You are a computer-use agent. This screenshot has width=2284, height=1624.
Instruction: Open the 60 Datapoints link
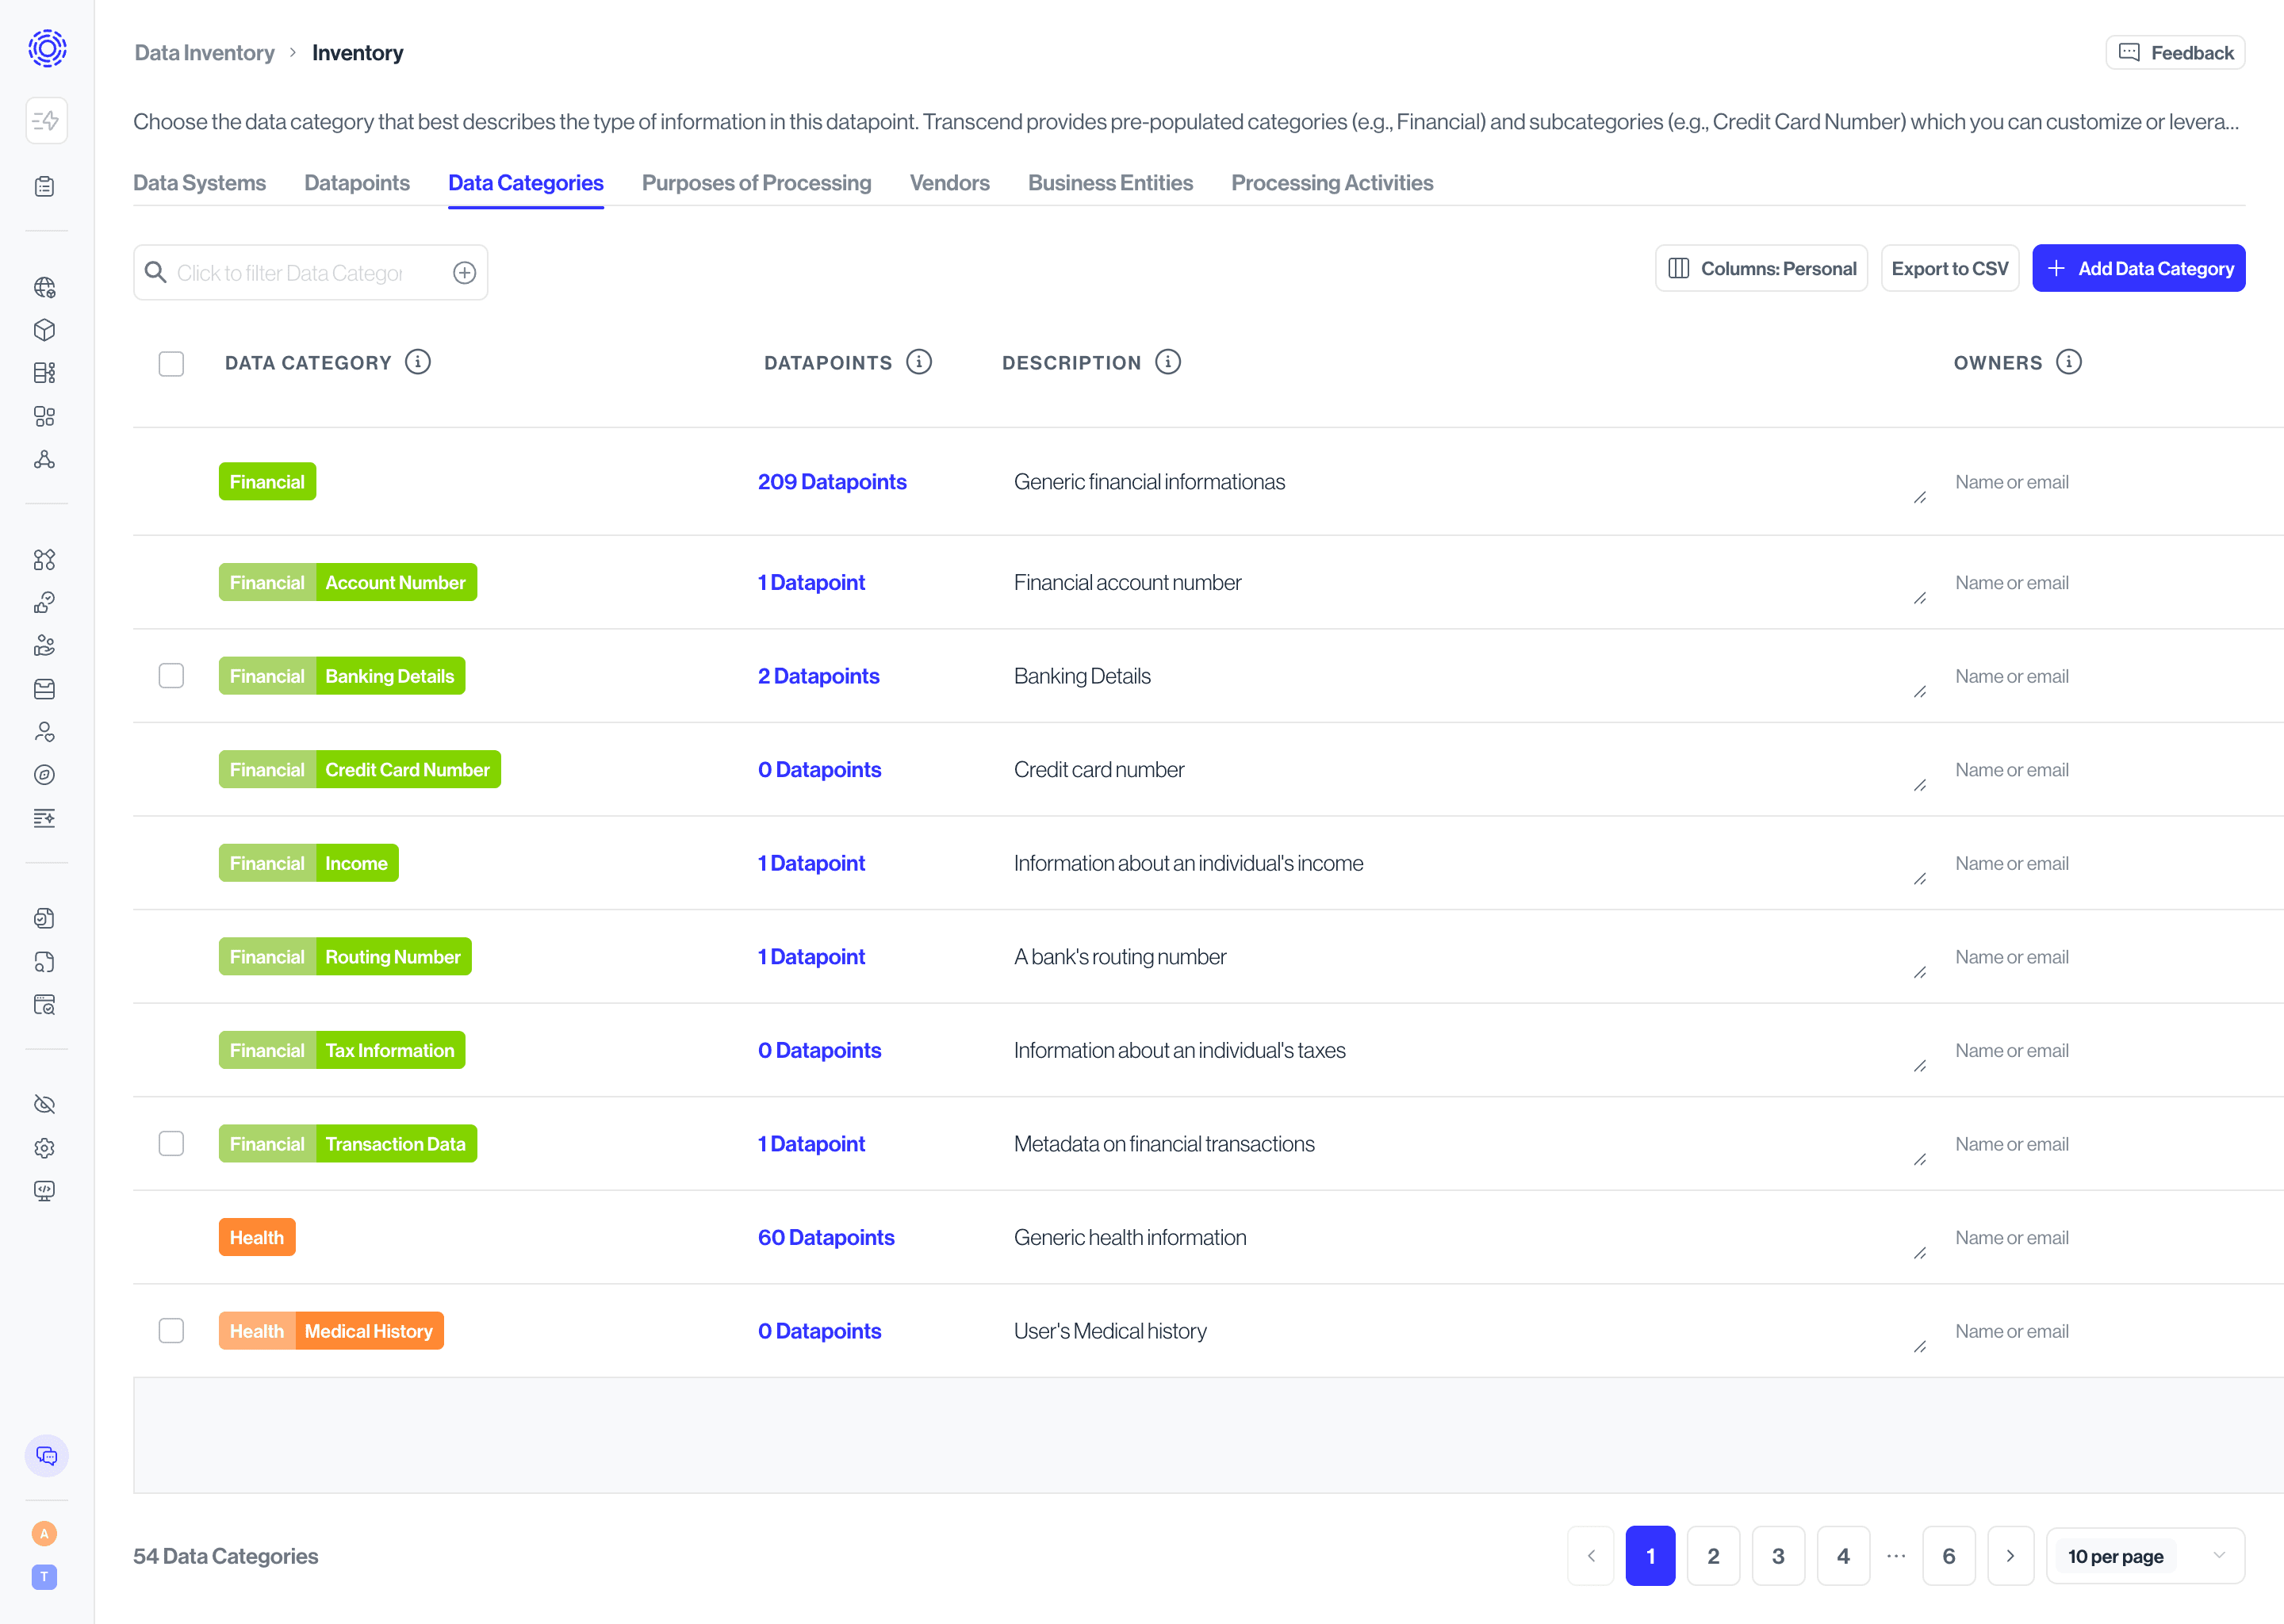(x=826, y=1238)
